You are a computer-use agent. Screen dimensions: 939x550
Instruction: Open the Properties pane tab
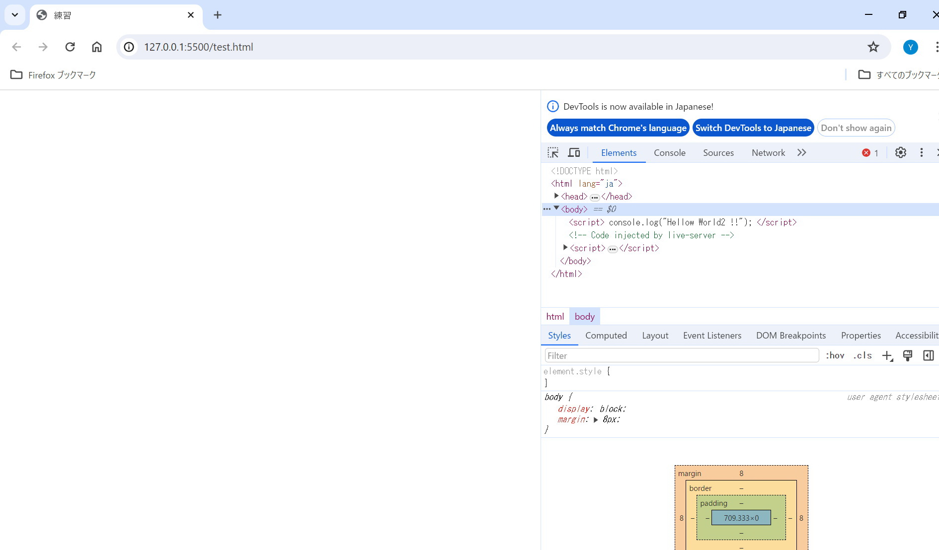tap(861, 336)
